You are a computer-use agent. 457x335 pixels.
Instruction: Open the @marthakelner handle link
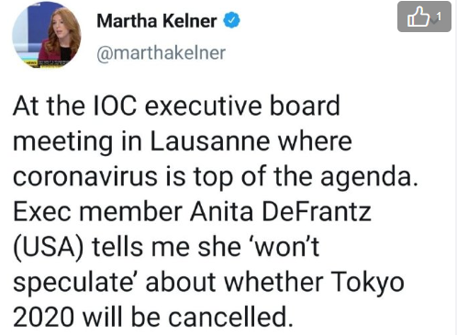(162, 52)
